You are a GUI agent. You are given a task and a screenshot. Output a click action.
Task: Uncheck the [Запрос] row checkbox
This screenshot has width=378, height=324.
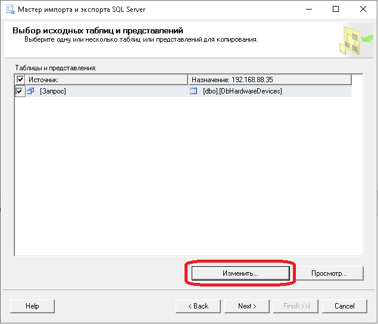(x=20, y=91)
